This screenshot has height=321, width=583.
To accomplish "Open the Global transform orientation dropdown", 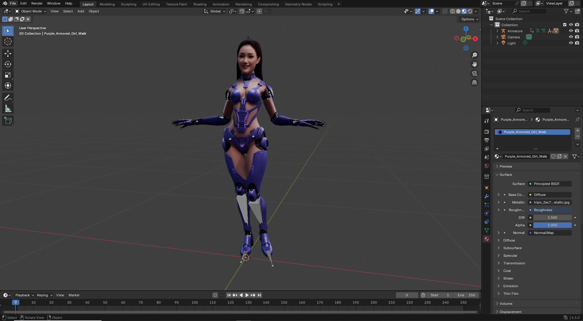I will (x=215, y=11).
